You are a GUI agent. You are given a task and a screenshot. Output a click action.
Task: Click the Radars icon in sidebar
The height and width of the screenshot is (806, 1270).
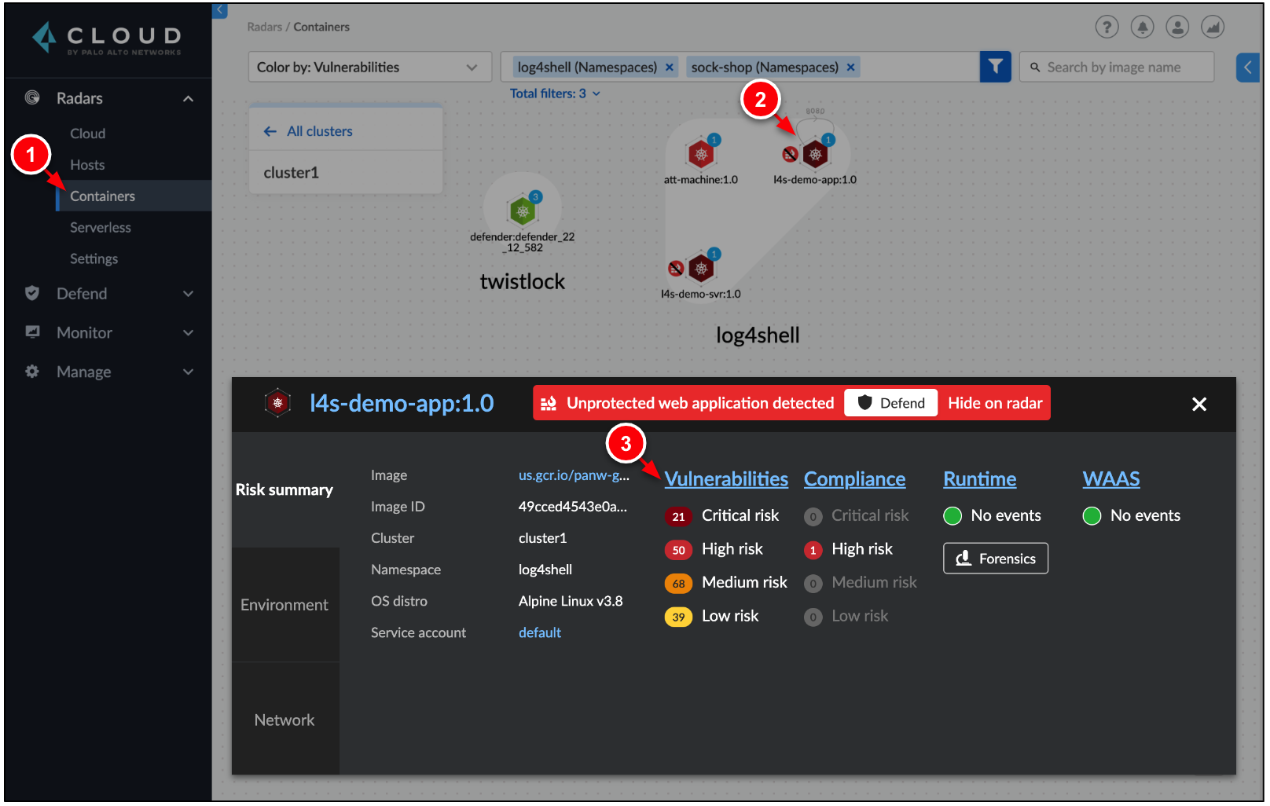click(x=32, y=97)
